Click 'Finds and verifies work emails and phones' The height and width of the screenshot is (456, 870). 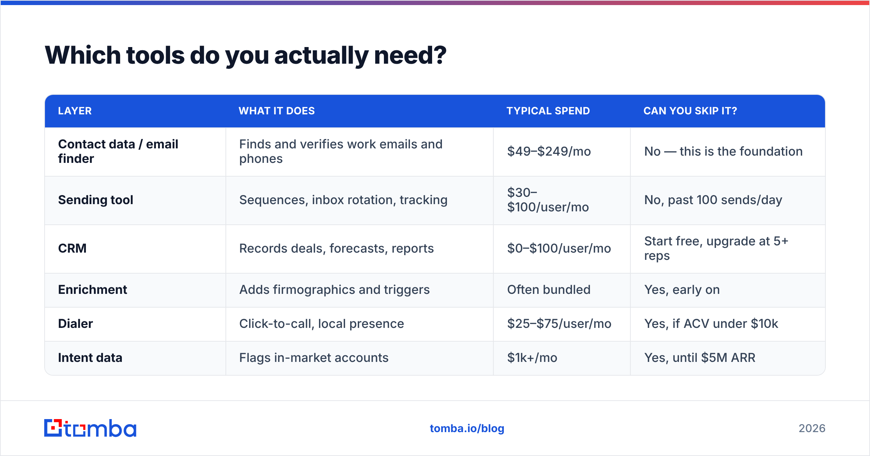pyautogui.click(x=341, y=151)
